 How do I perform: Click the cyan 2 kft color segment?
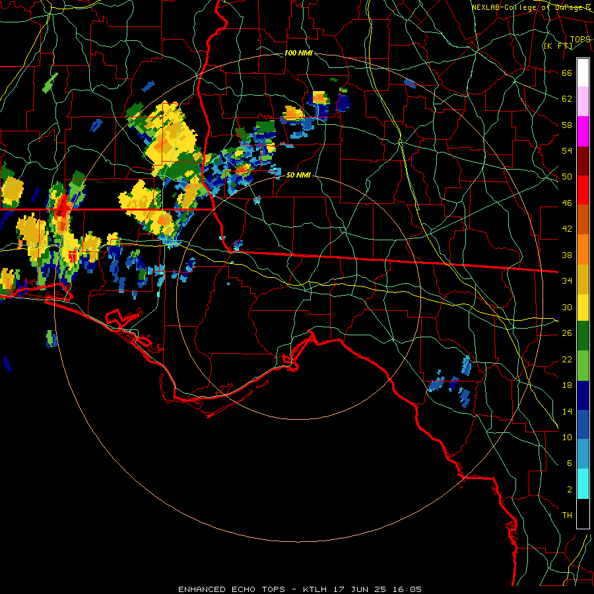coord(583,484)
